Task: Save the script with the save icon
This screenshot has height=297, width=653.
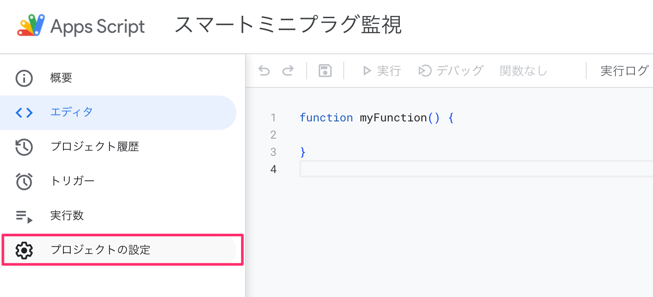Action: click(x=325, y=70)
